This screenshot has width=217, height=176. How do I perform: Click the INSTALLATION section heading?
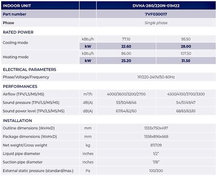click(17, 121)
